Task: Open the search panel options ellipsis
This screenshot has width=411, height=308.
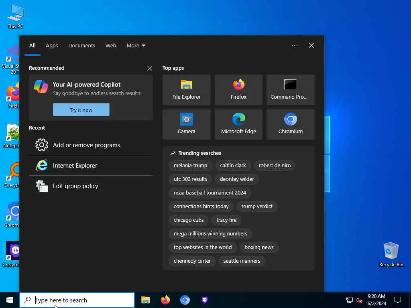Action: click(x=294, y=45)
